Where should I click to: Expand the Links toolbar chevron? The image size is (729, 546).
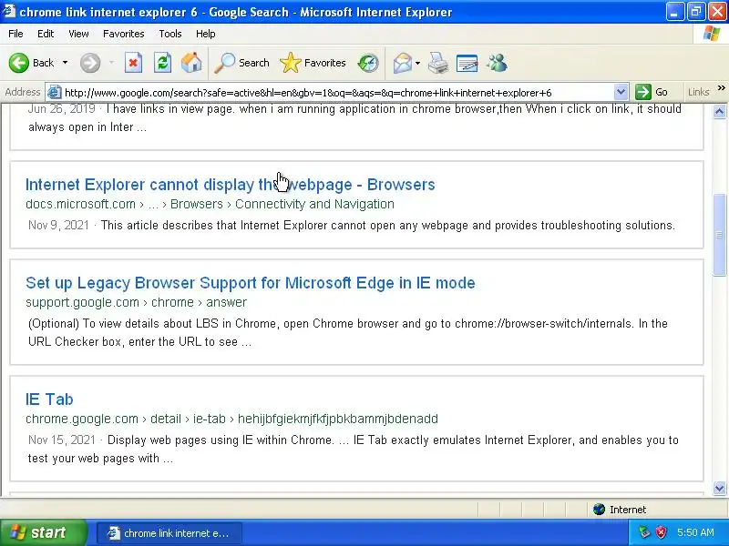(721, 88)
